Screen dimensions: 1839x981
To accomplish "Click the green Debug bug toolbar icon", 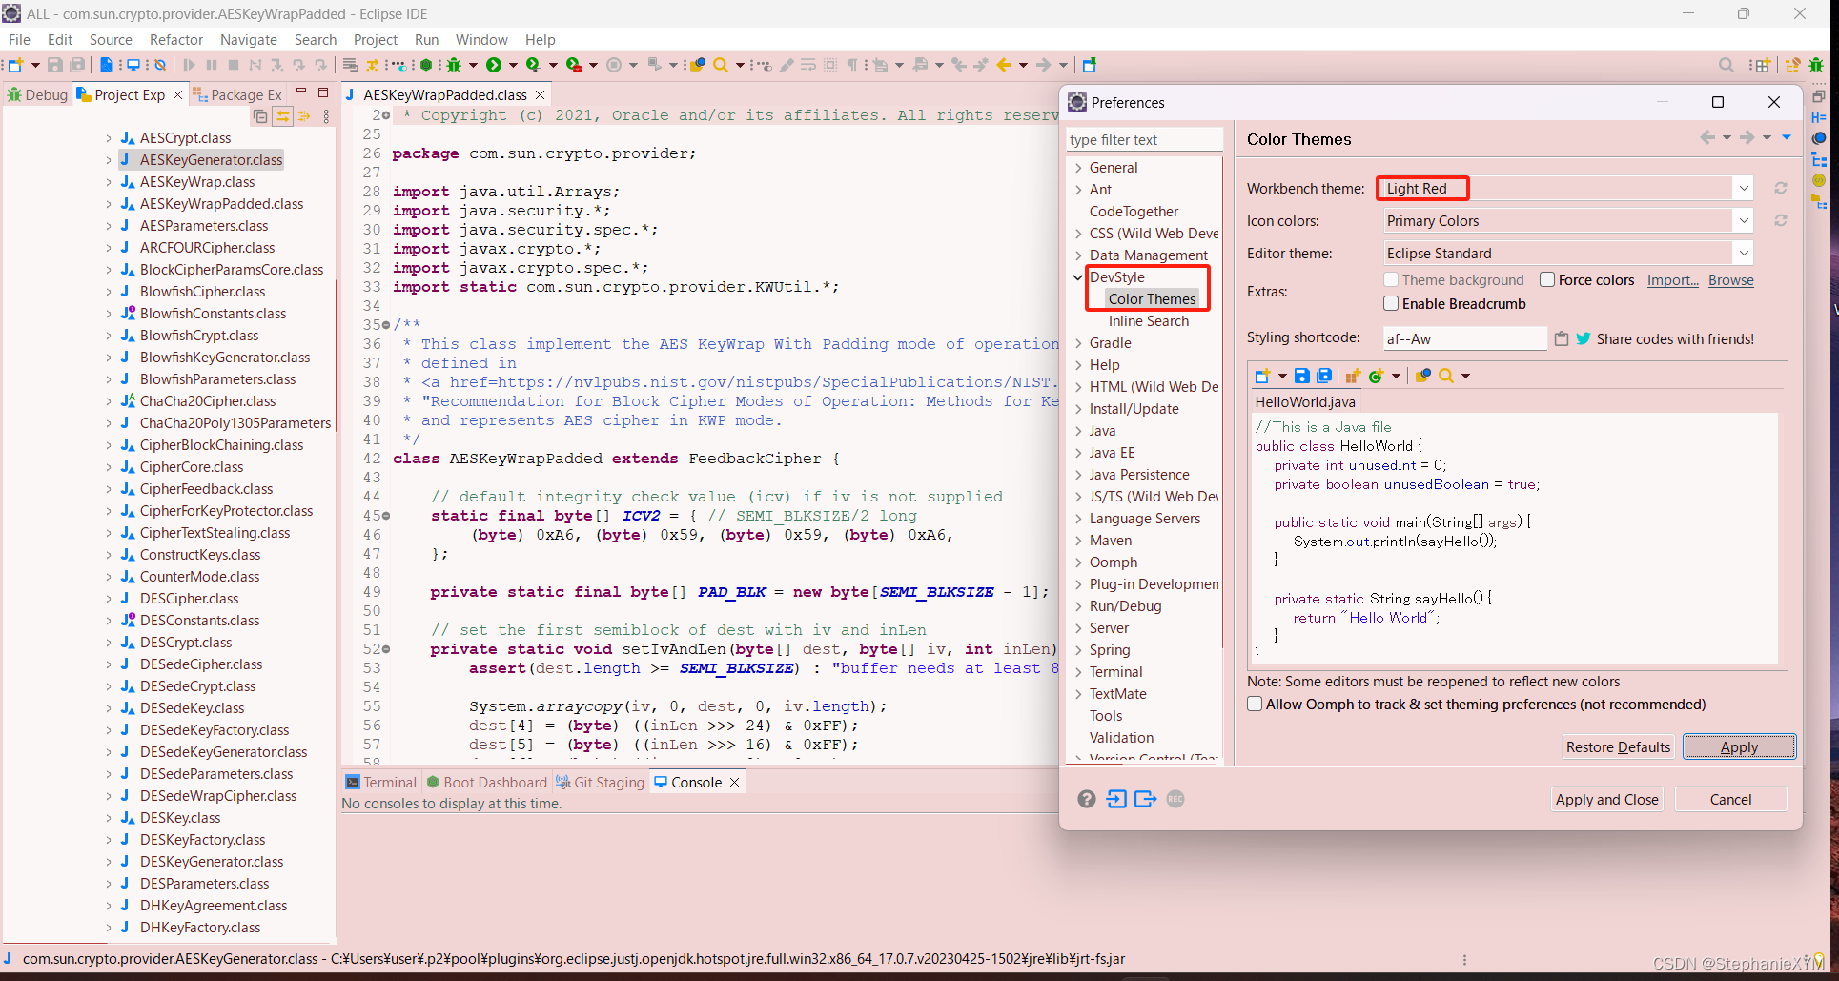I will coord(454,65).
